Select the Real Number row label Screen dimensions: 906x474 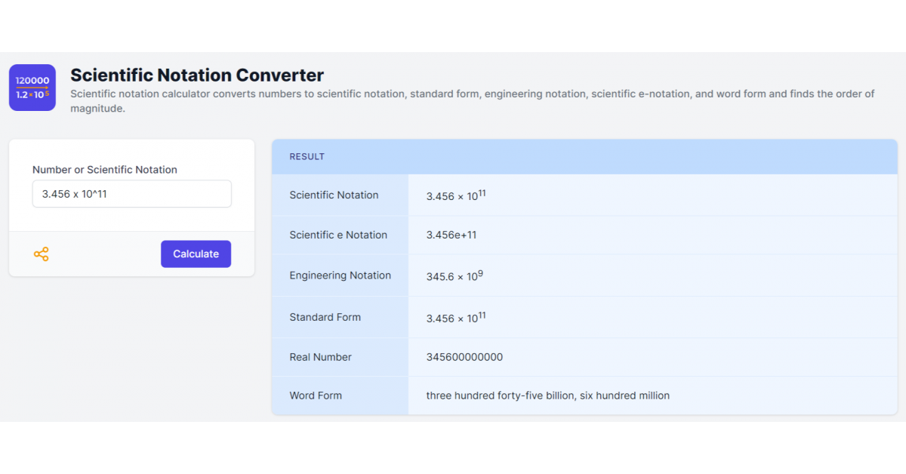pyautogui.click(x=320, y=357)
